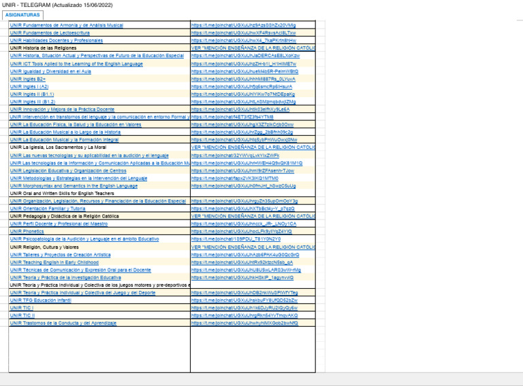523x386 pixels.
Task: Open UNIR Talleres y Proyectos de Creación Artística
Action: [x=61, y=255]
